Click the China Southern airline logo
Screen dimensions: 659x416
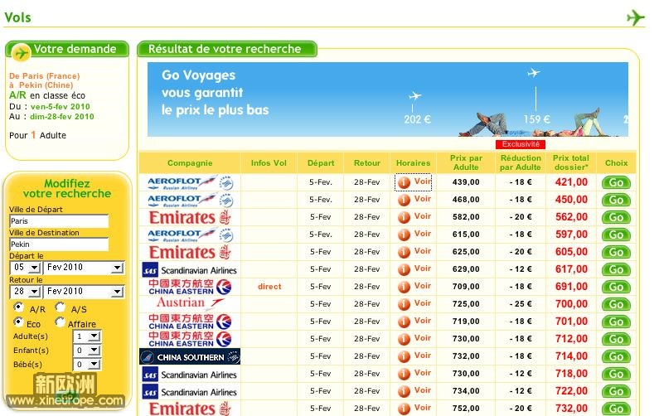point(190,357)
